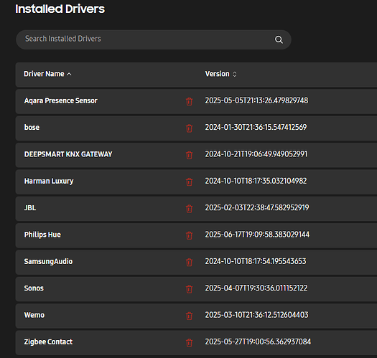Screen dimensions: 377x358
Task: Delete the Philips Hue driver
Action: (x=190, y=235)
